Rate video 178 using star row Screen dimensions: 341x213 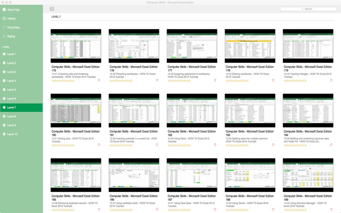[237, 81]
